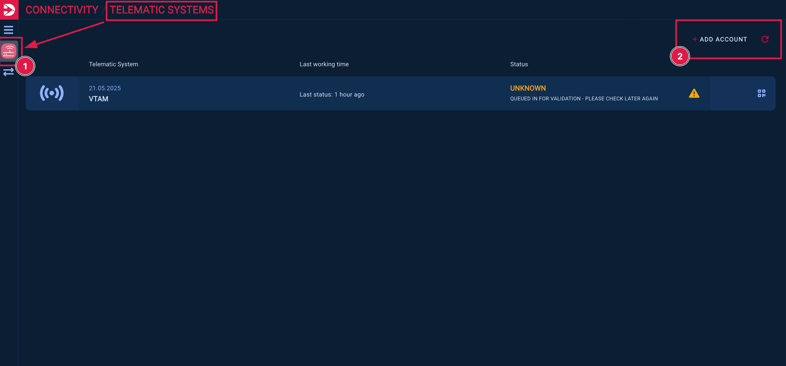The width and height of the screenshot is (786, 366).
Task: Click the 21.05.2025 date in the row
Action: click(105, 88)
